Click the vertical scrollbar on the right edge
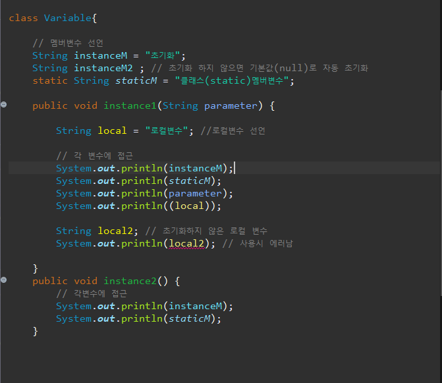442x383 pixels. tap(441, 193)
